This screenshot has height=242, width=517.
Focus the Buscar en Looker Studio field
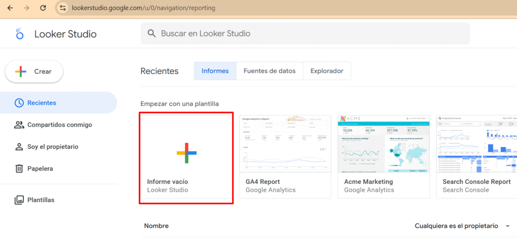305,33
